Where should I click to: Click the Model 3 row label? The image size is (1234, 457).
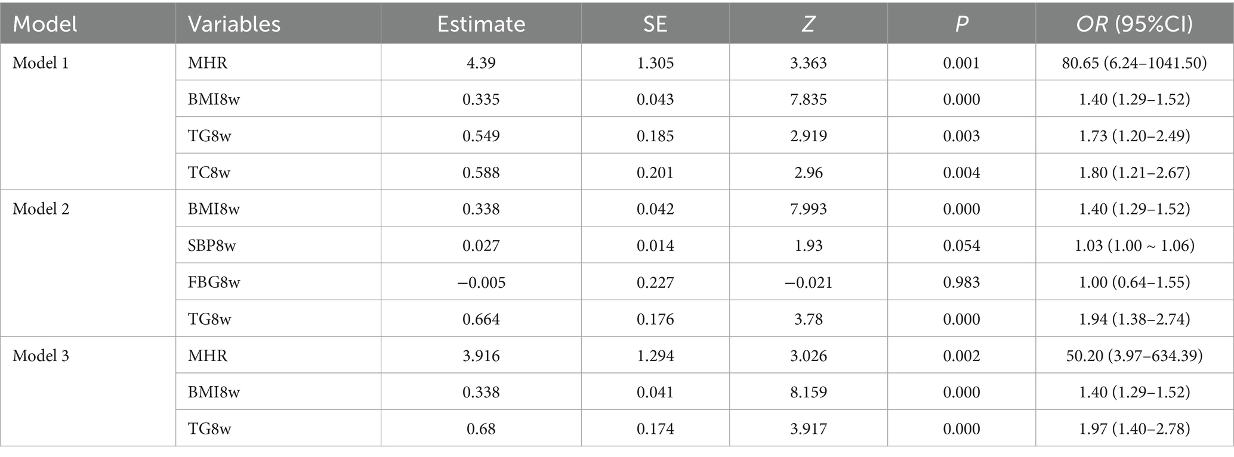(41, 356)
